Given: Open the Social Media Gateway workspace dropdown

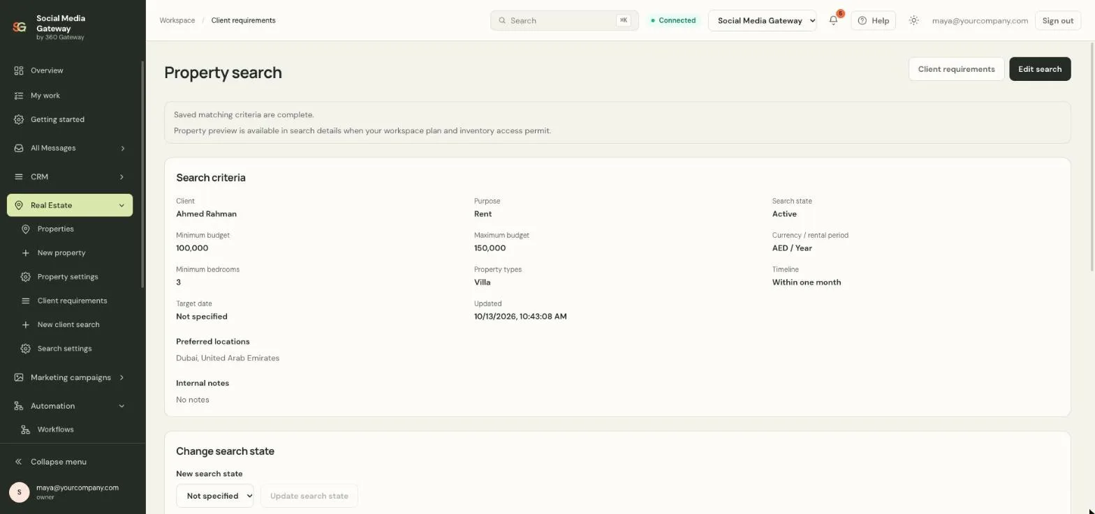Looking at the screenshot, I should (763, 20).
